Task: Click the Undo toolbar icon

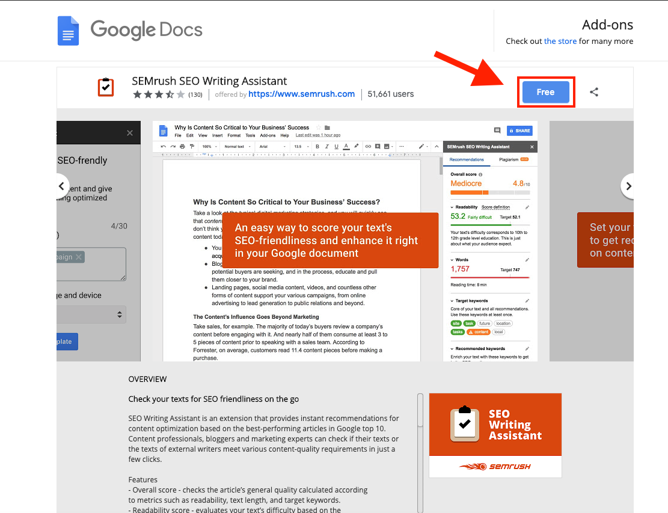Action: click(163, 147)
